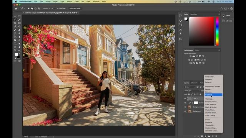Select the Brush tool in the toolbox

point(15,30)
